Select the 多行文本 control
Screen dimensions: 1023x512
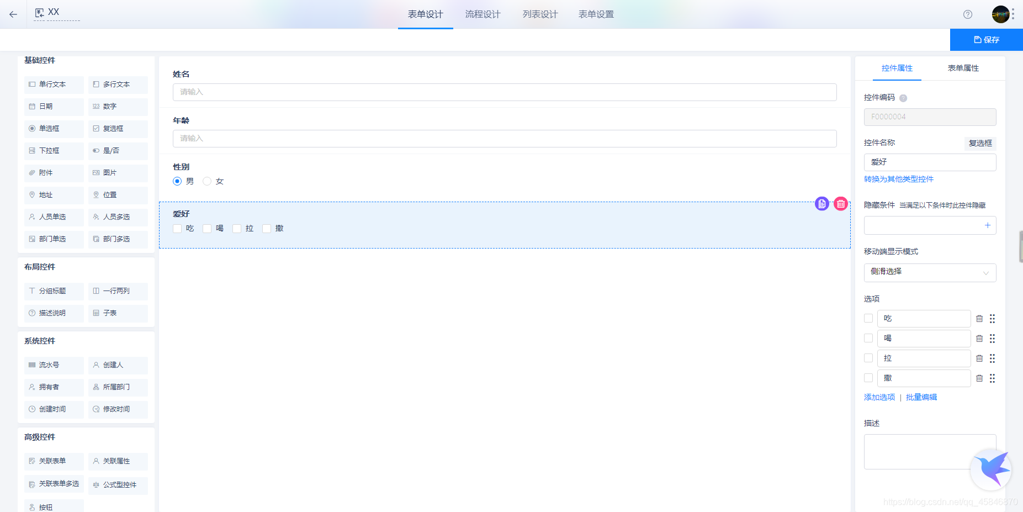click(118, 85)
